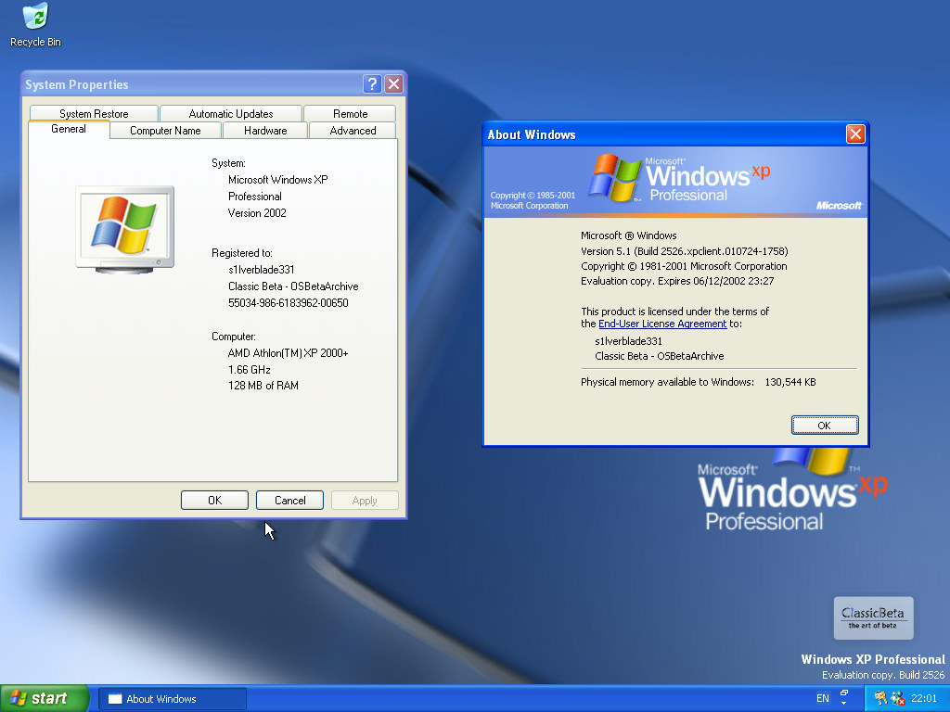Click the EN language indicator on taskbar

tap(822, 698)
